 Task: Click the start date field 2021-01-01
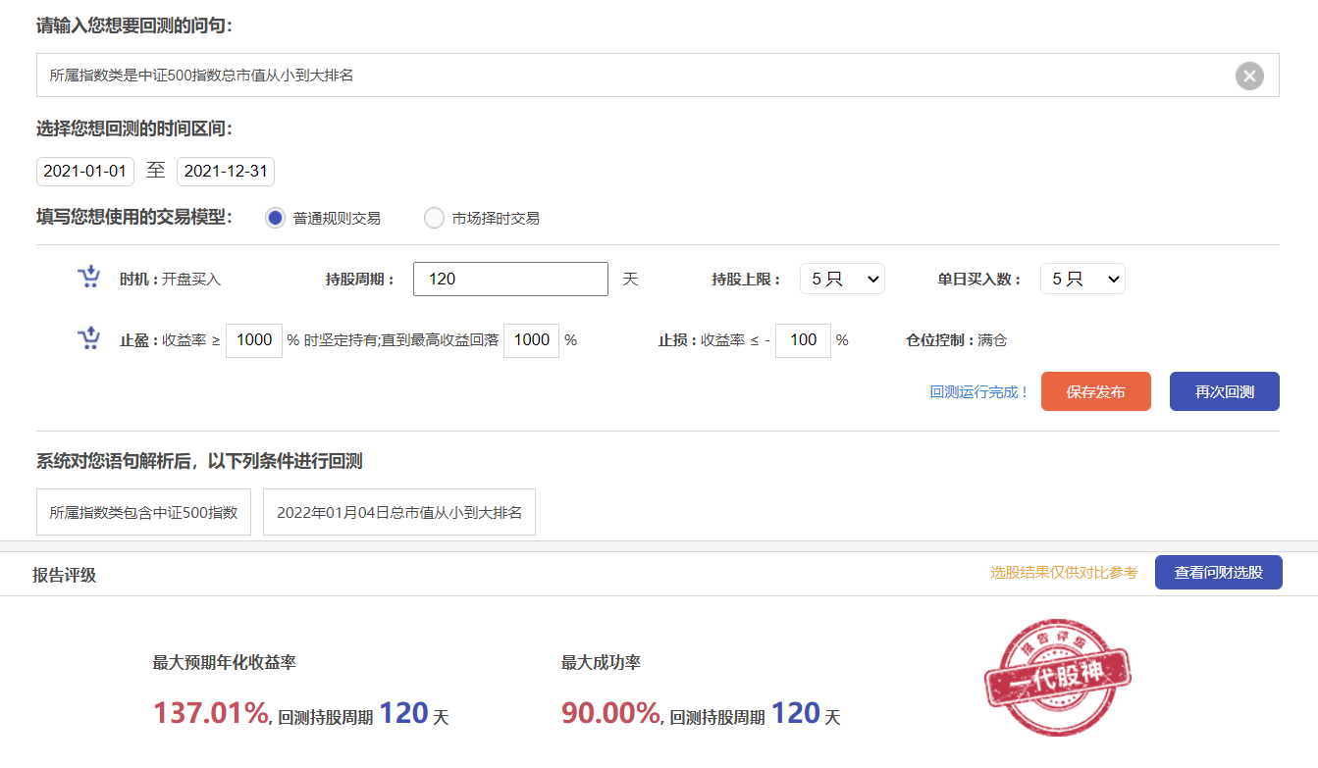(x=85, y=171)
